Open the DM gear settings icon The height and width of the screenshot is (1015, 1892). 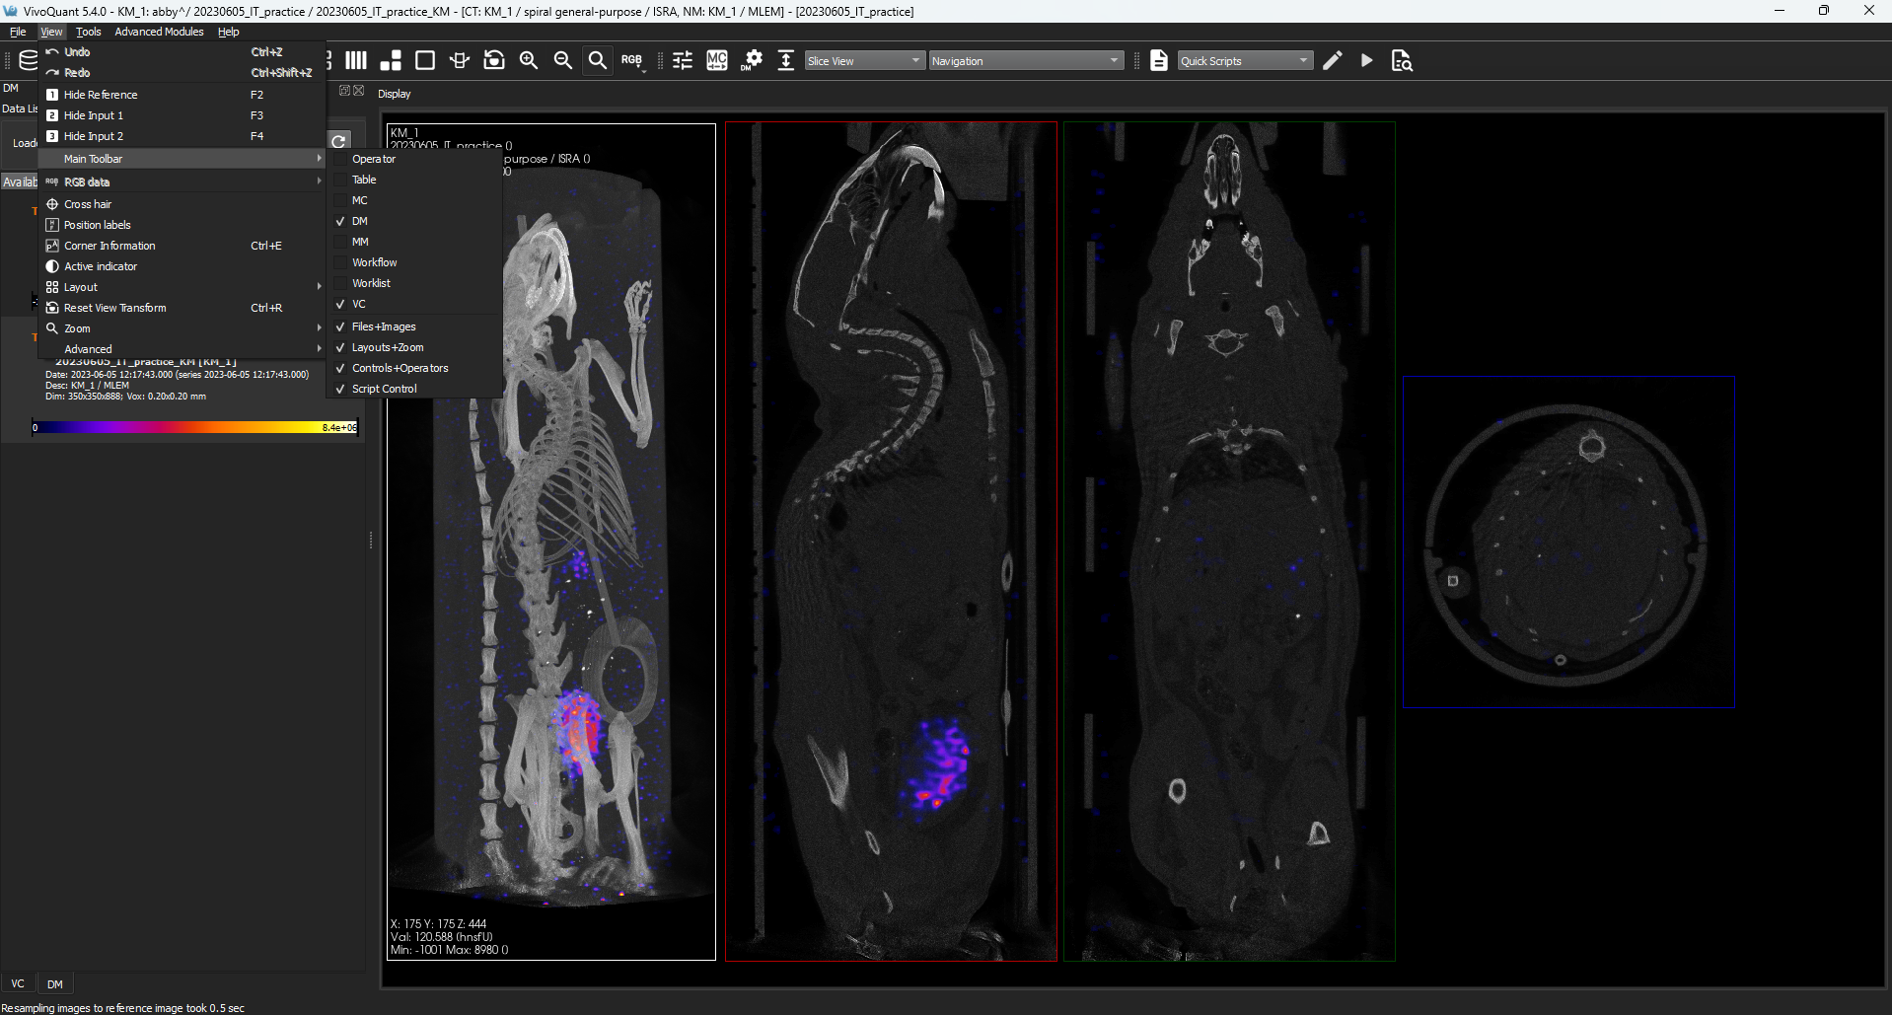pyautogui.click(x=752, y=61)
